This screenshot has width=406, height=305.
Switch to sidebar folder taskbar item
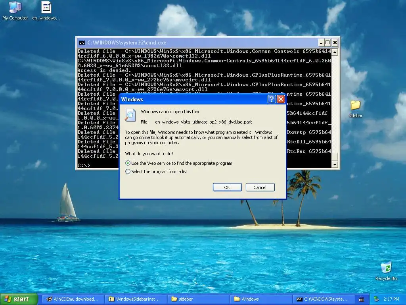pos(198,299)
